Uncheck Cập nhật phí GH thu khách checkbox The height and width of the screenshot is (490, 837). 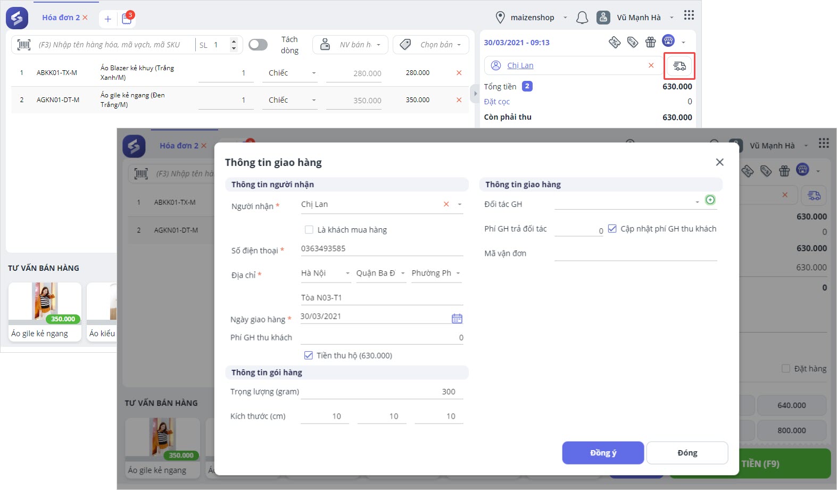click(612, 229)
